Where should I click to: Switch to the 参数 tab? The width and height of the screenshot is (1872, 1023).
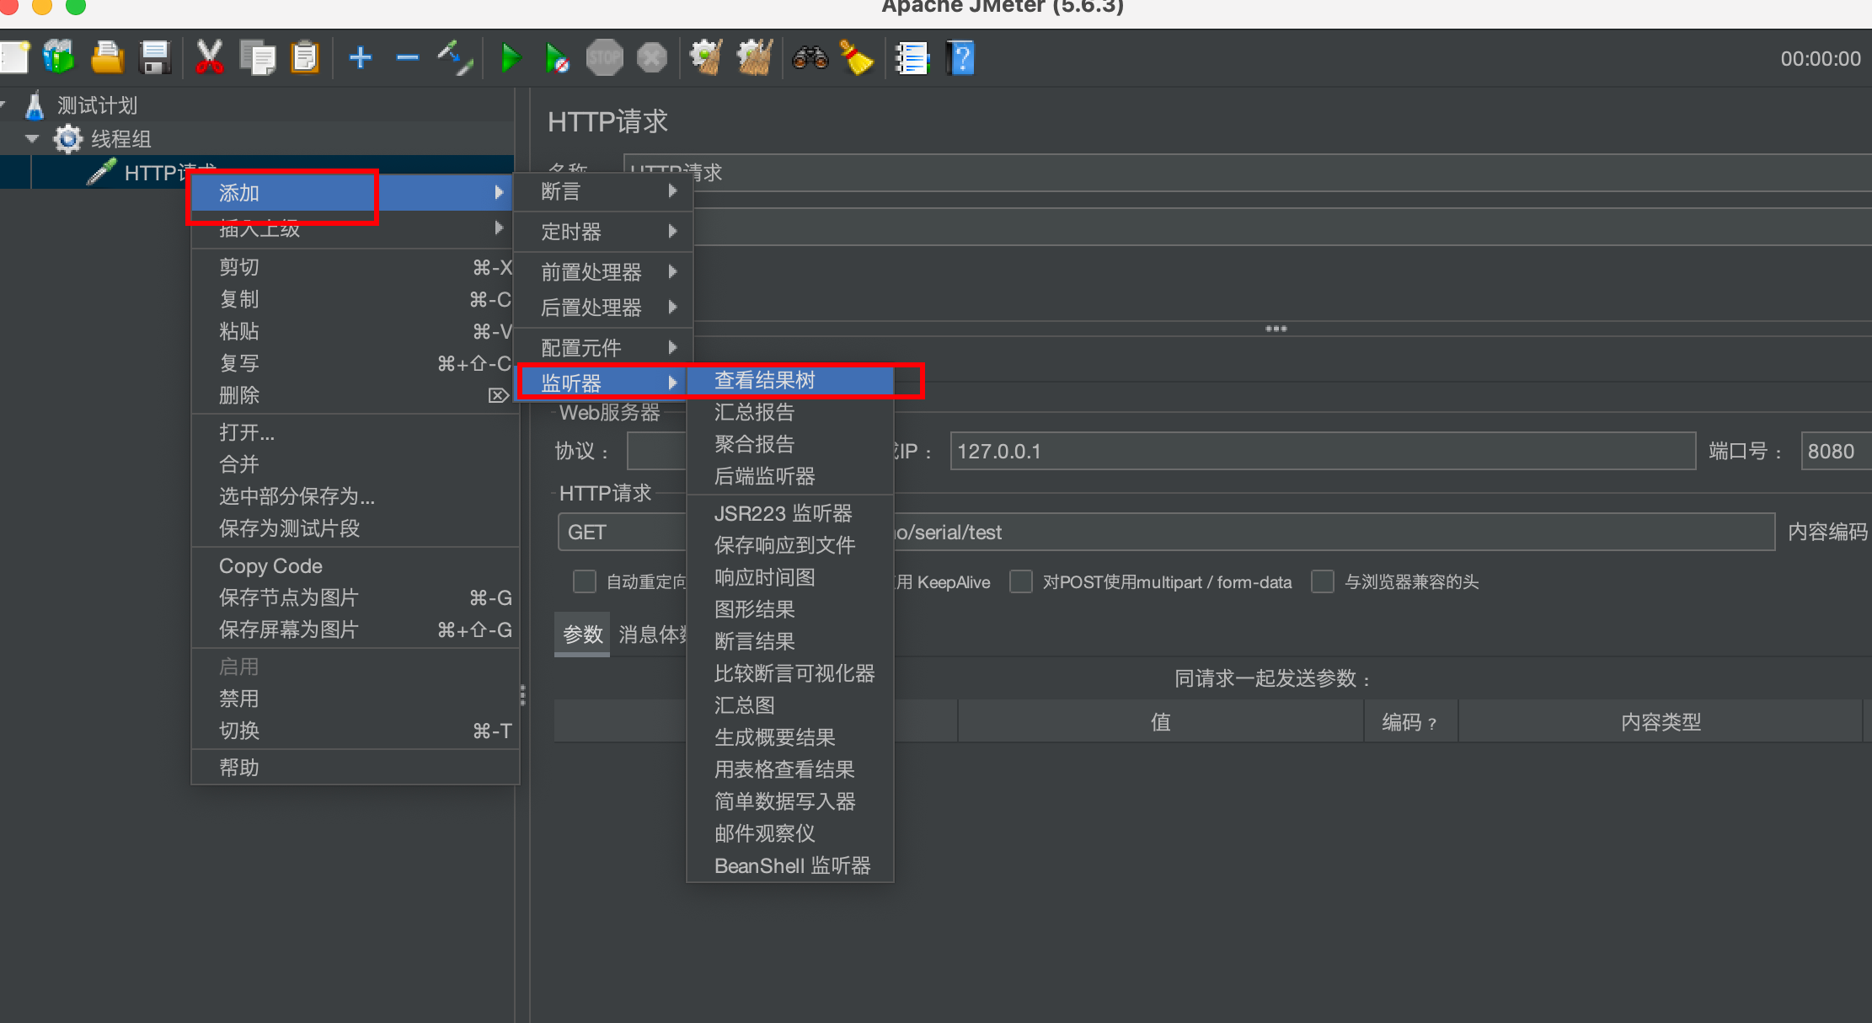click(x=582, y=635)
